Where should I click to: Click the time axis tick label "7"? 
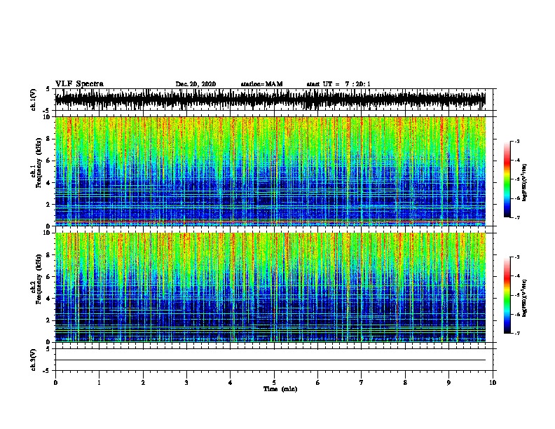coord(362,382)
